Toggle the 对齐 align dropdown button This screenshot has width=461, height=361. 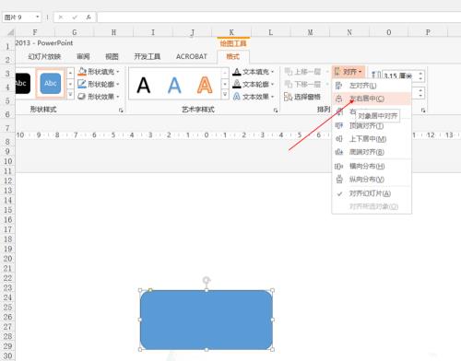coord(349,72)
